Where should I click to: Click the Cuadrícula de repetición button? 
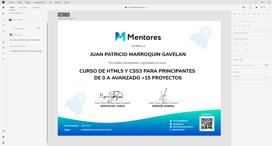tap(245, 22)
